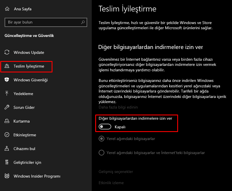
Task: Open the Daha fazla bilgi edinin link
Action: point(118,107)
